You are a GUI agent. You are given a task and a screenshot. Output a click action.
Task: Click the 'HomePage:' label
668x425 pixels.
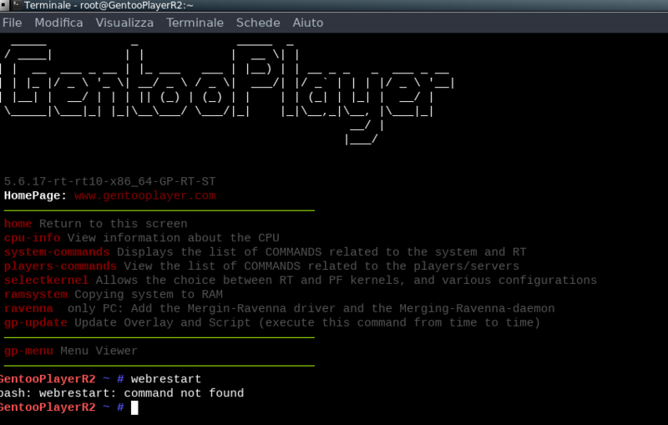[x=35, y=195]
